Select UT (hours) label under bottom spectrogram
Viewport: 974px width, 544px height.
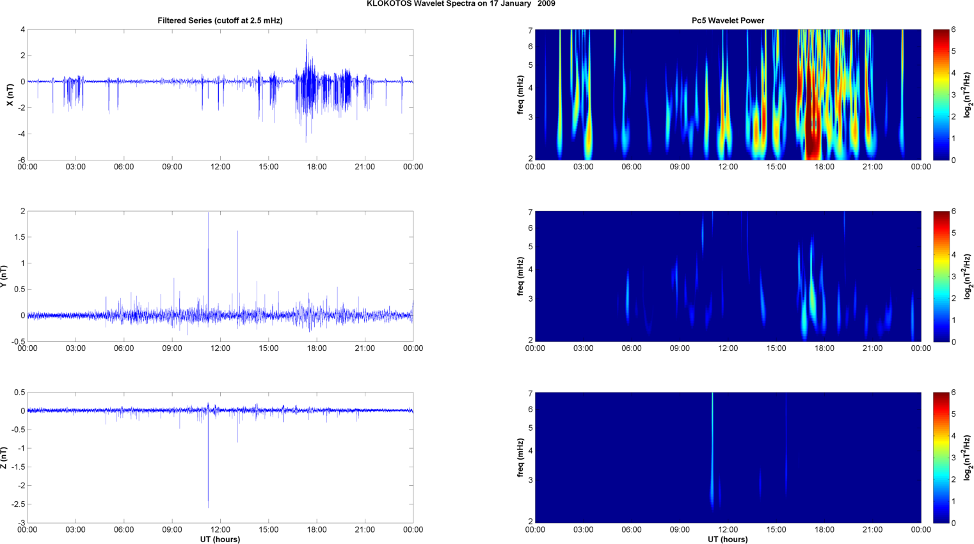[728, 539]
